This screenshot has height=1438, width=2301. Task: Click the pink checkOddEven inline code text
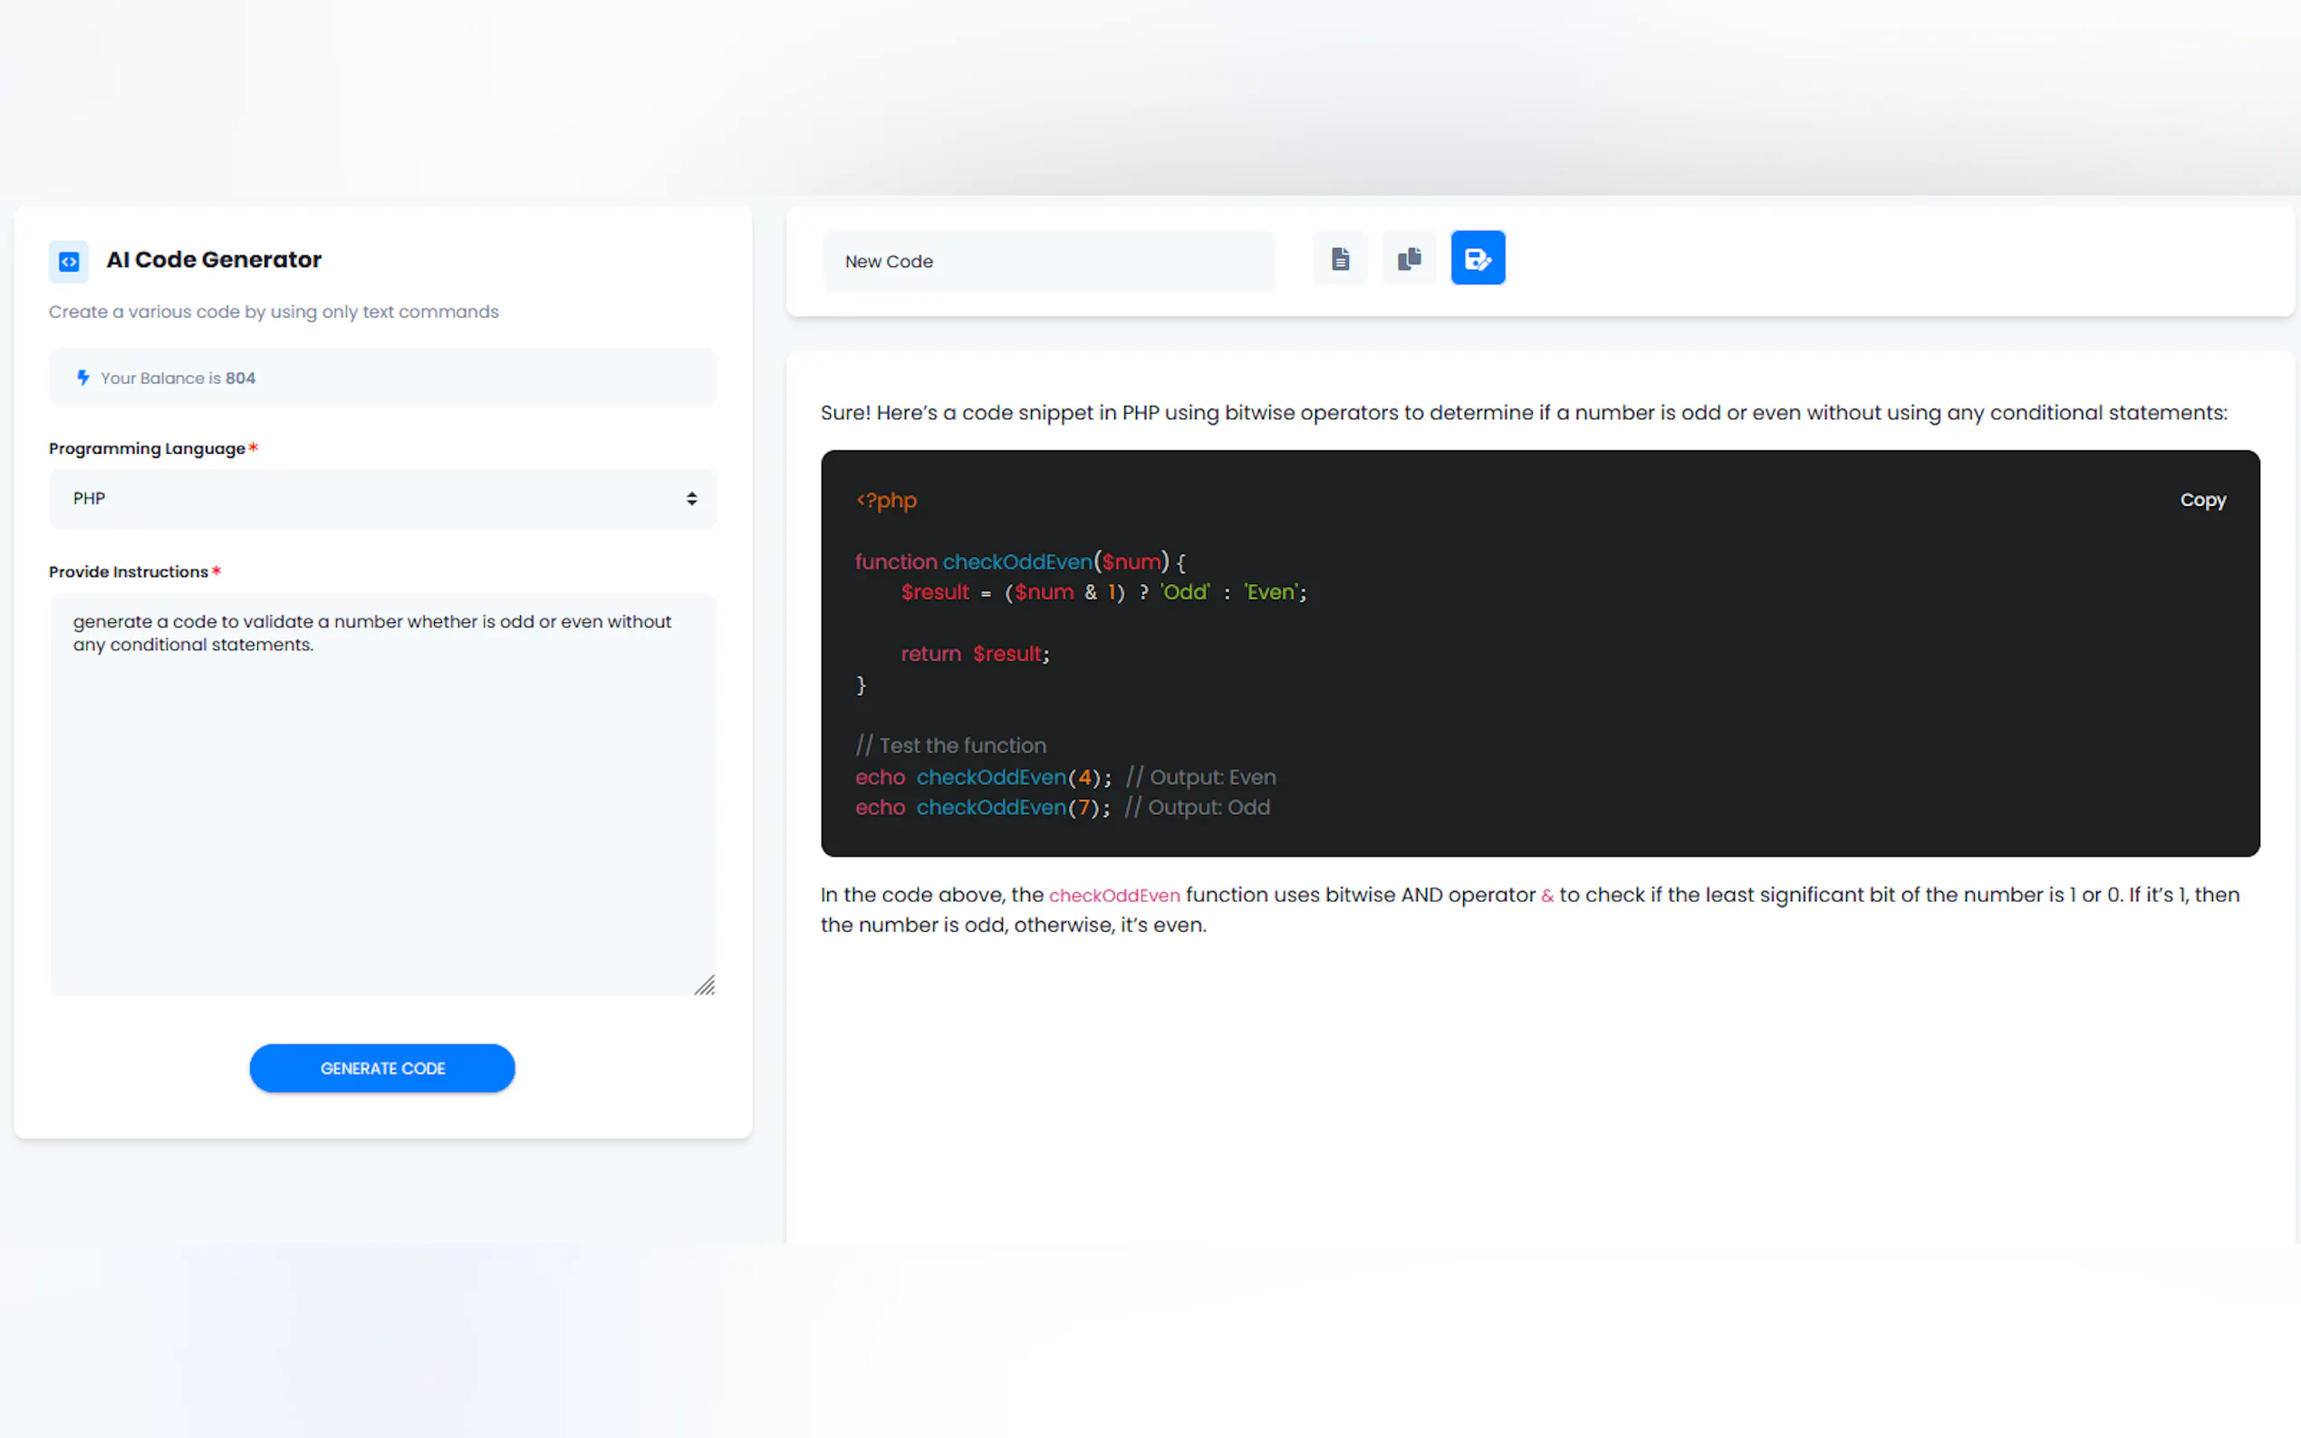[1114, 896]
